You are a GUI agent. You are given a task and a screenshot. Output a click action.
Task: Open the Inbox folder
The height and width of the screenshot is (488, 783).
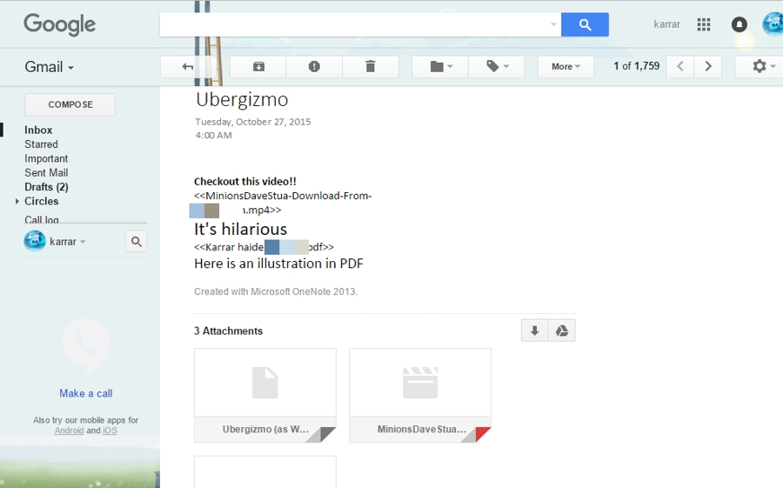(x=38, y=130)
